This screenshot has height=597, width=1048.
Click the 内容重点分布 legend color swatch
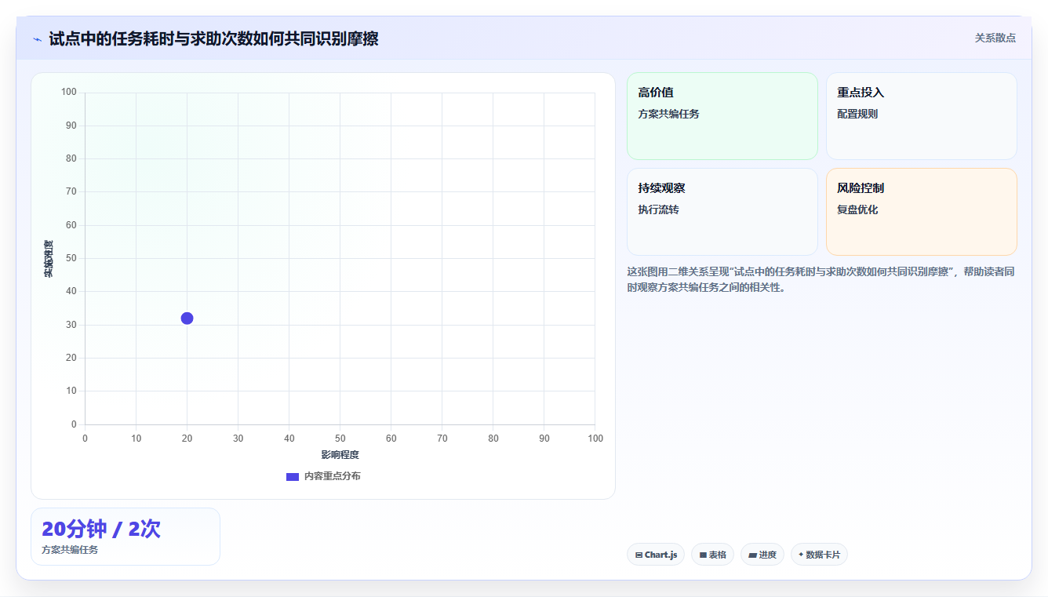pos(293,476)
